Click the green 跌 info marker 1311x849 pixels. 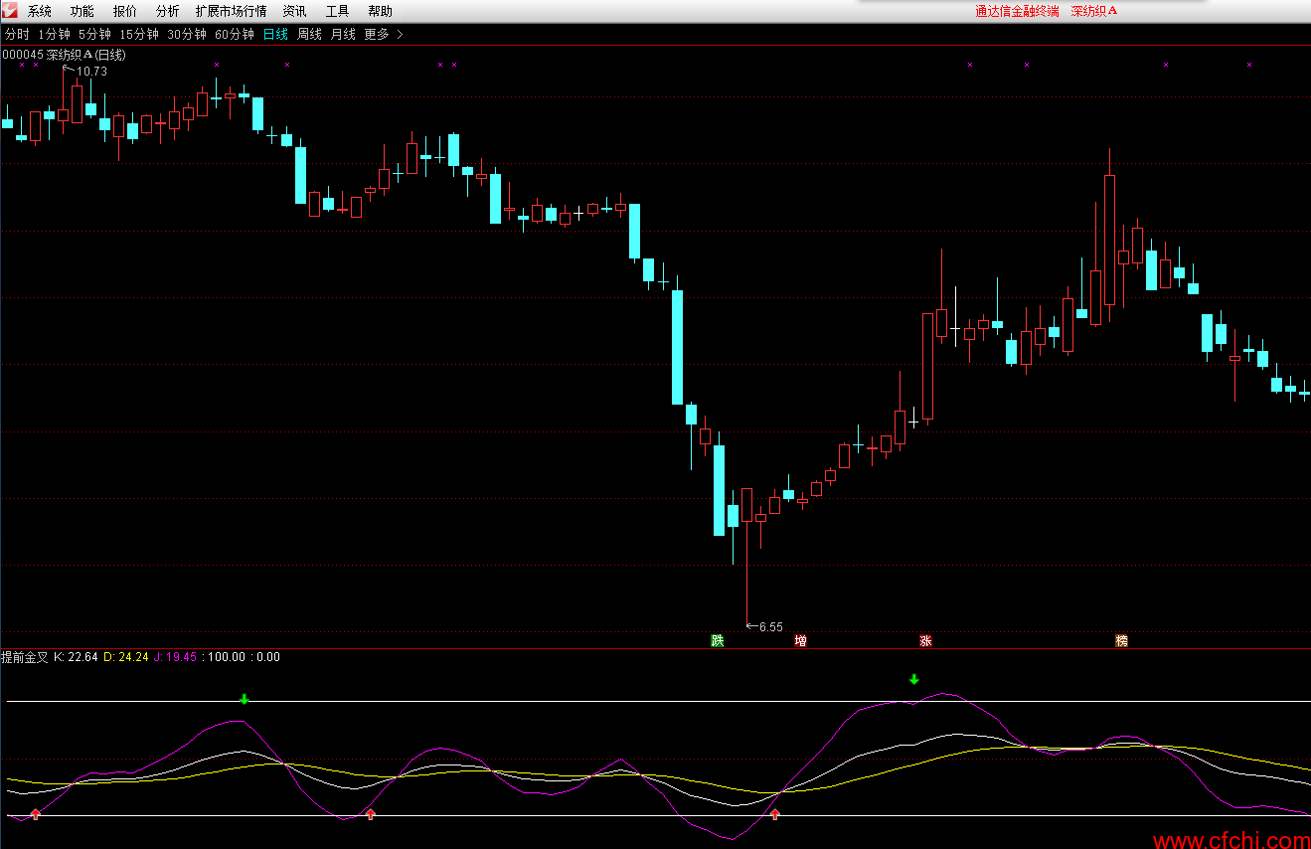coord(717,640)
